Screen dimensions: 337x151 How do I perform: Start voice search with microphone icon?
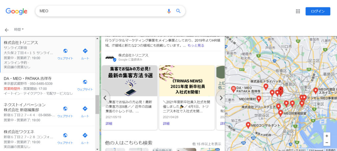point(169,11)
